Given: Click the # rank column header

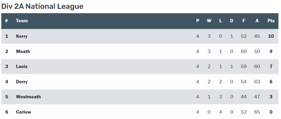Looking at the screenshot, I should coord(6,21).
